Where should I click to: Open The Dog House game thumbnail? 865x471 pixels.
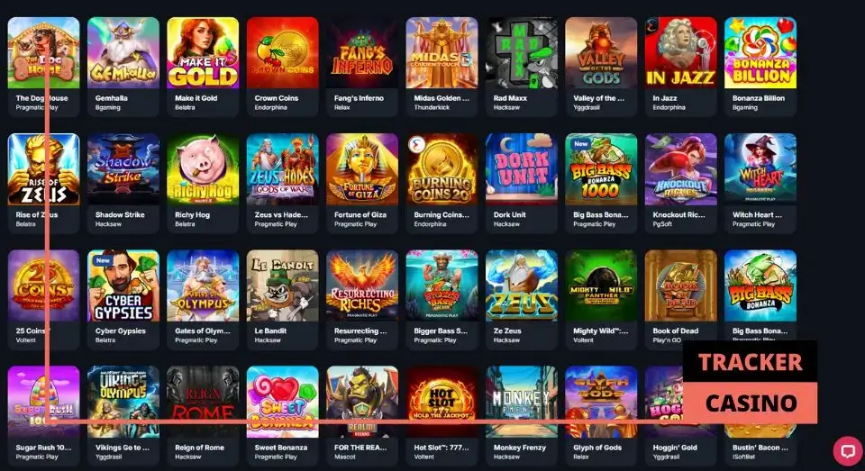(43, 53)
